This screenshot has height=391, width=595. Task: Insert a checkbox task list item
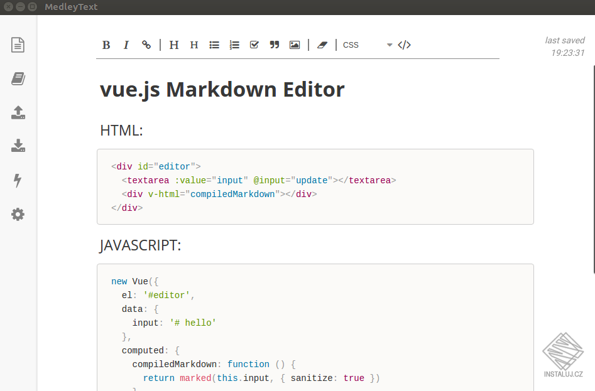pyautogui.click(x=254, y=45)
